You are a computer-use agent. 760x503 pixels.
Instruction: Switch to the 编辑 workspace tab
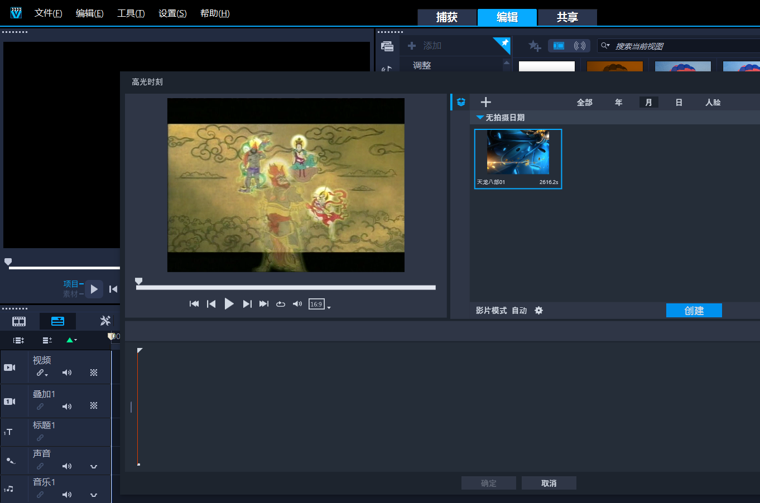[x=507, y=17]
